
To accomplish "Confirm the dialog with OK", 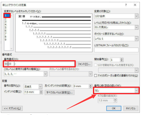I will point(114,108).
